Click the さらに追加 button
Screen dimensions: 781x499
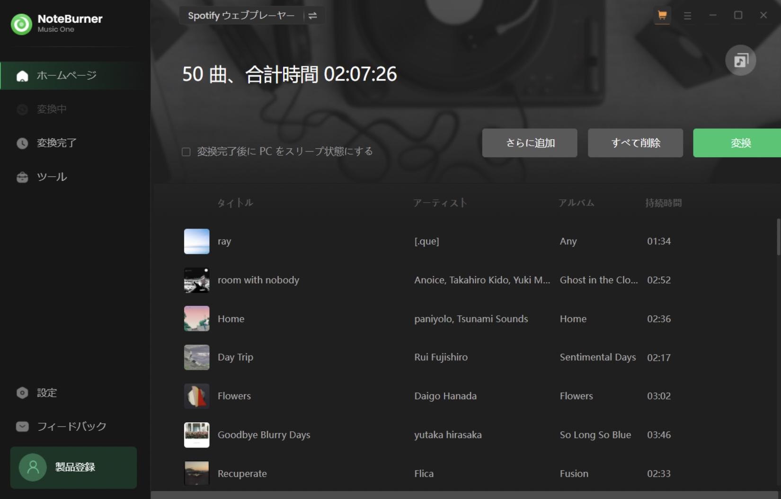tap(530, 143)
